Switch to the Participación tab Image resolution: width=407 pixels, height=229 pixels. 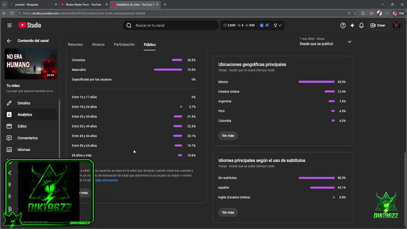pyautogui.click(x=124, y=45)
